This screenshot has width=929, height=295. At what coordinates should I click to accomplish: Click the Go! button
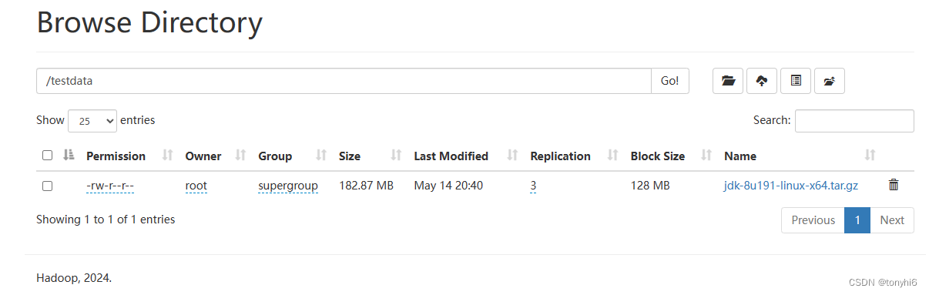pyautogui.click(x=670, y=81)
